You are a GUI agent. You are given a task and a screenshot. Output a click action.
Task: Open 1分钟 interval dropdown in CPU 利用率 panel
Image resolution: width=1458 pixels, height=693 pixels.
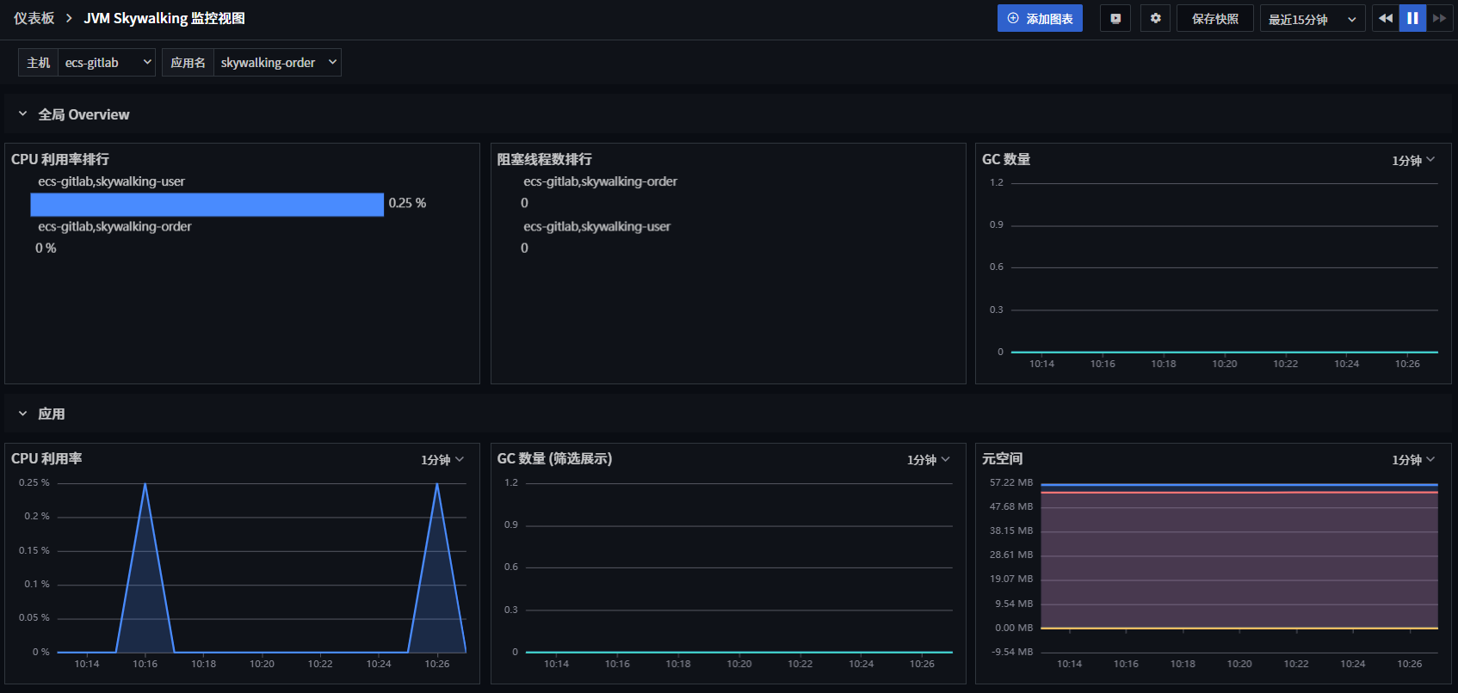pyautogui.click(x=442, y=459)
